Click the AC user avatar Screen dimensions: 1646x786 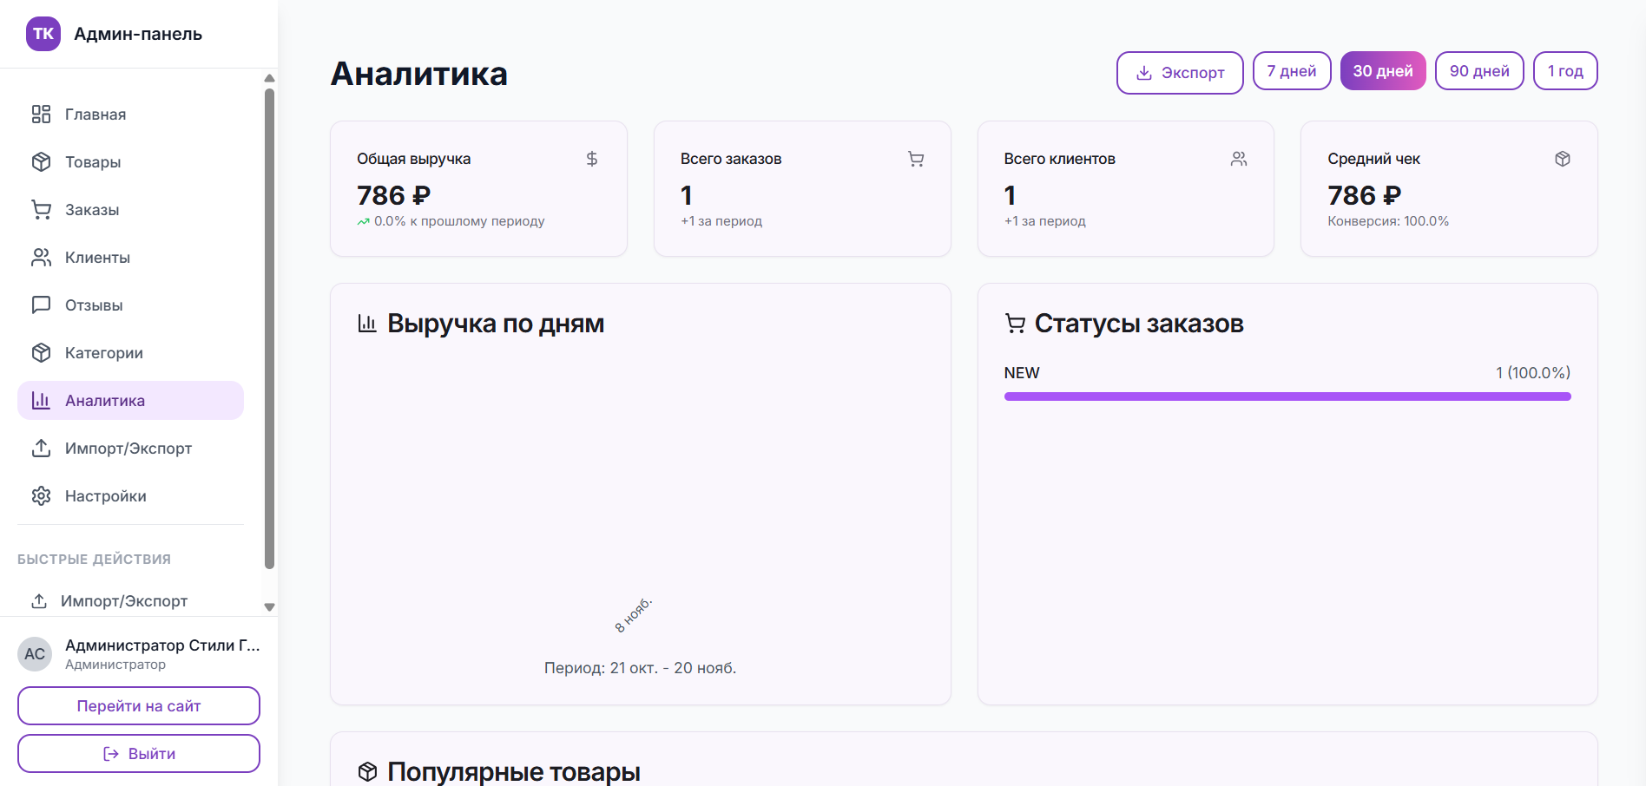pyautogui.click(x=35, y=654)
